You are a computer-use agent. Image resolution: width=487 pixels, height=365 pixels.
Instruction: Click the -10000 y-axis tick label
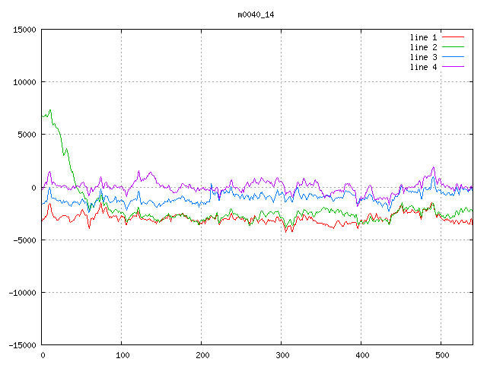(21, 292)
